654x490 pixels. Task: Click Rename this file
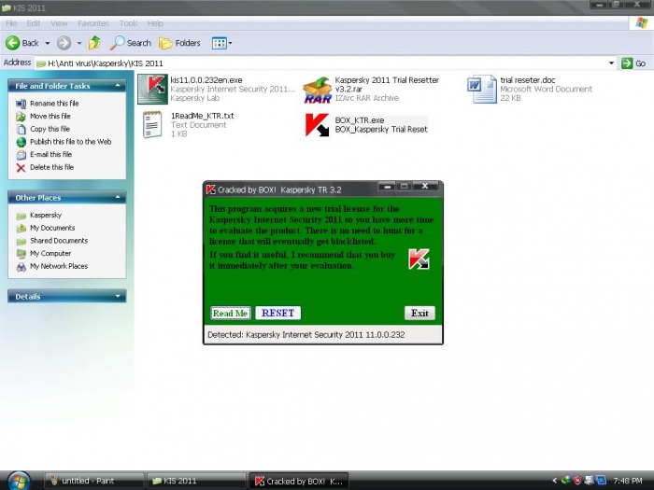tap(54, 104)
